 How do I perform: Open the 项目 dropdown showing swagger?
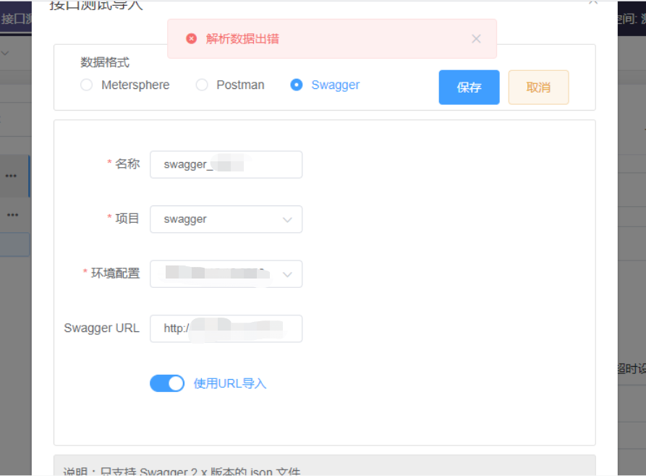(x=226, y=219)
